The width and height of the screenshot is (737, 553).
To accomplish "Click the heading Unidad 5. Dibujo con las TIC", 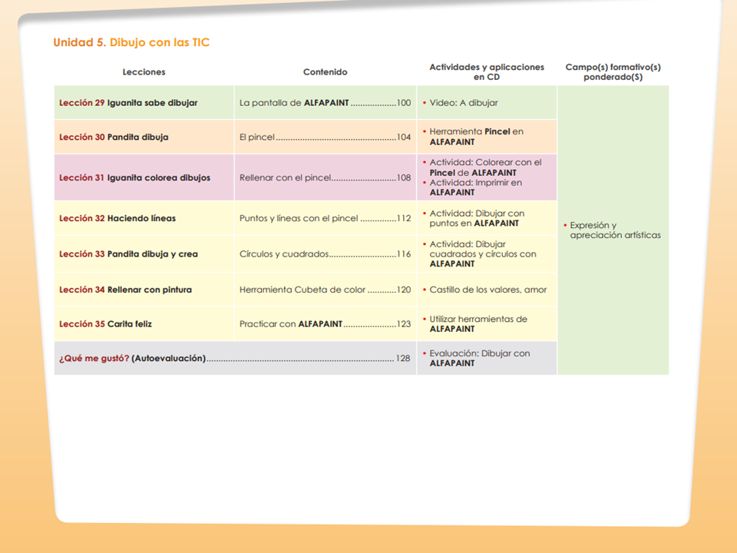I will [131, 42].
